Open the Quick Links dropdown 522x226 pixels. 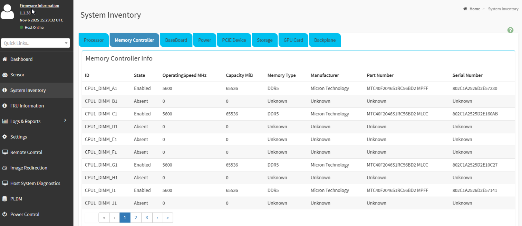[x=36, y=43]
